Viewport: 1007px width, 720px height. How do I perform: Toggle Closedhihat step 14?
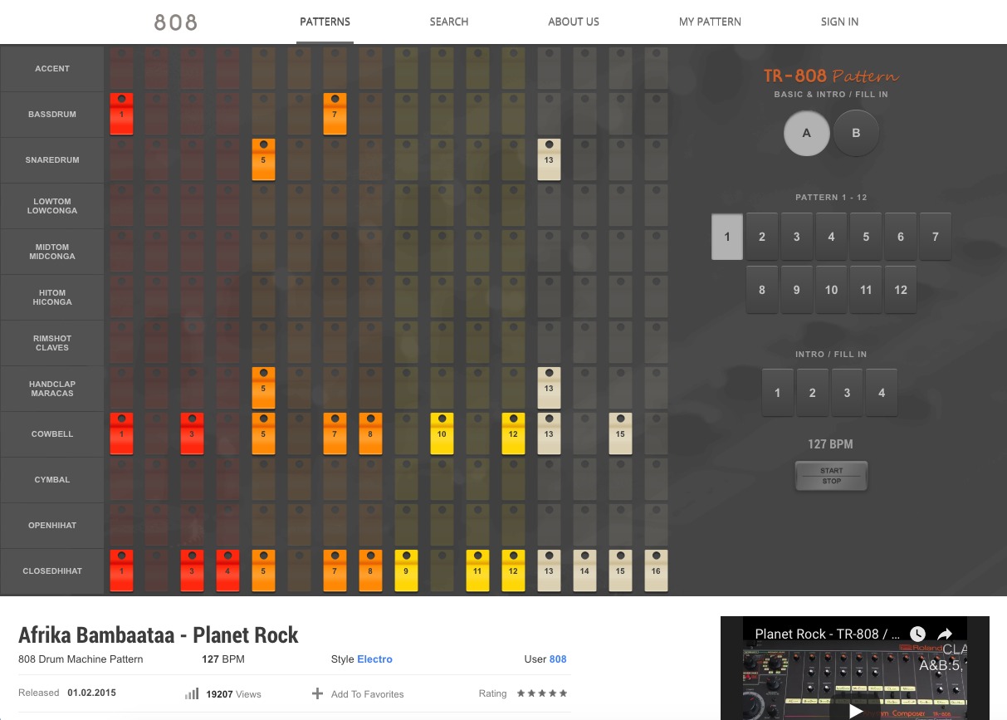tap(584, 571)
